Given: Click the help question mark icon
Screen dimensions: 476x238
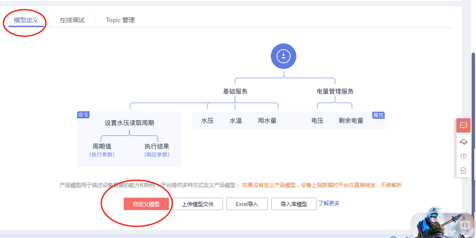Looking at the screenshot, I should (x=464, y=156).
